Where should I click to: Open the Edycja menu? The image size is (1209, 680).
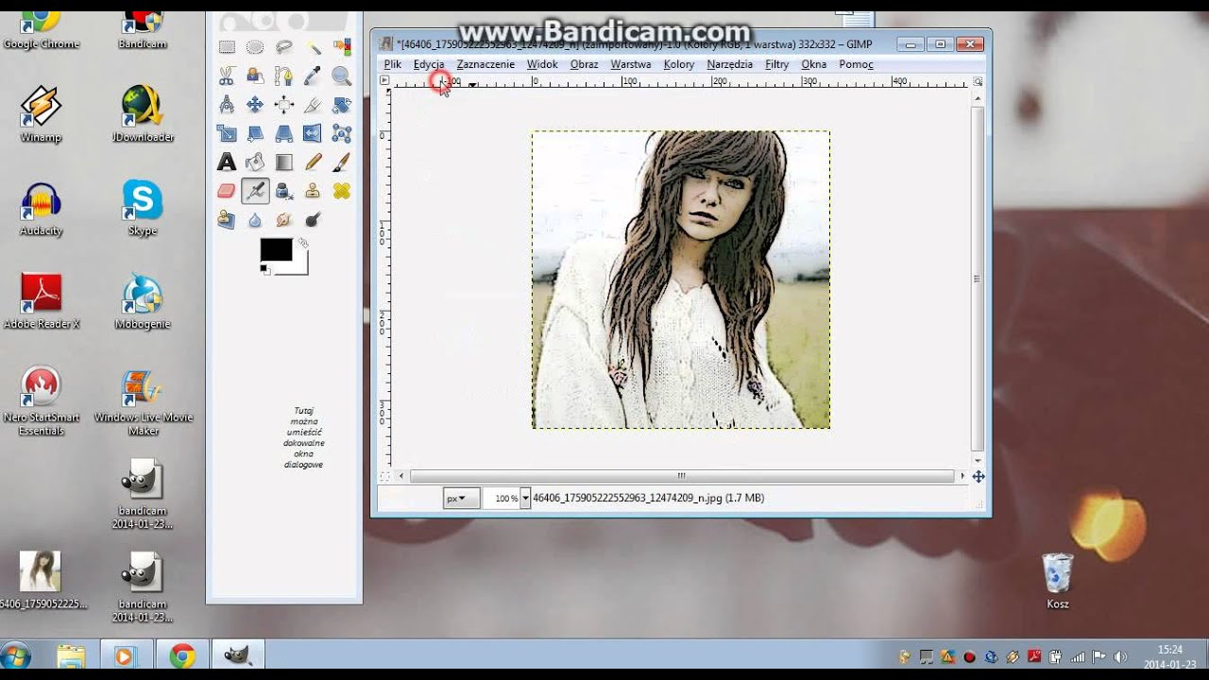pos(429,64)
